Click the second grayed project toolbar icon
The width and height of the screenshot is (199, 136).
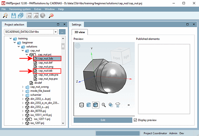pyautogui.click(x=36, y=16)
